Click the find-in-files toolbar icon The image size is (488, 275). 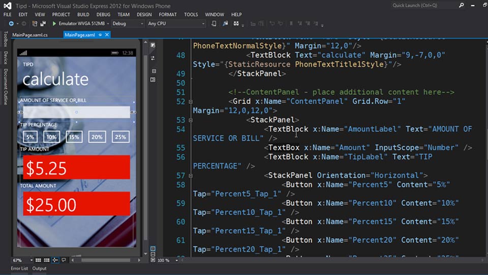pos(225,23)
